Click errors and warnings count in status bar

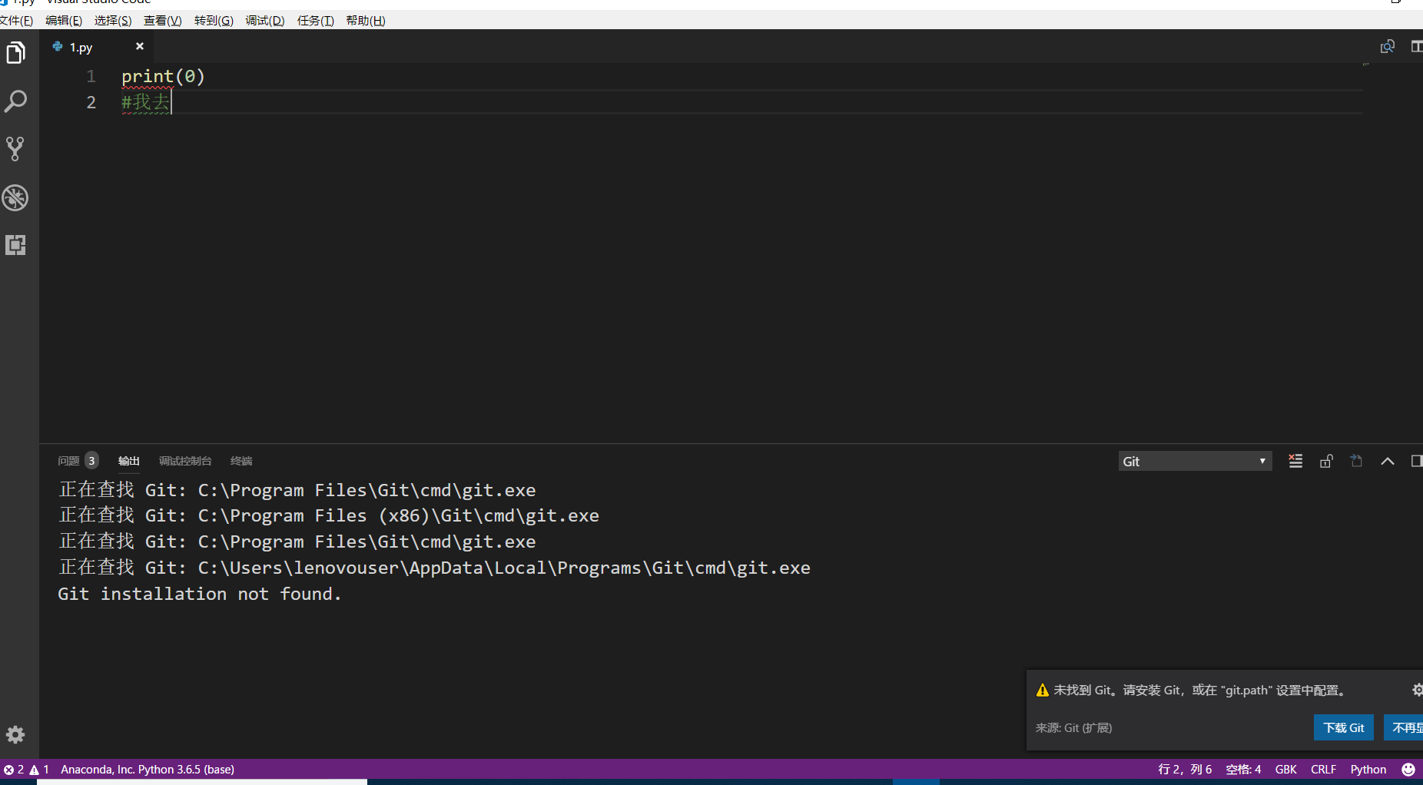click(x=26, y=770)
